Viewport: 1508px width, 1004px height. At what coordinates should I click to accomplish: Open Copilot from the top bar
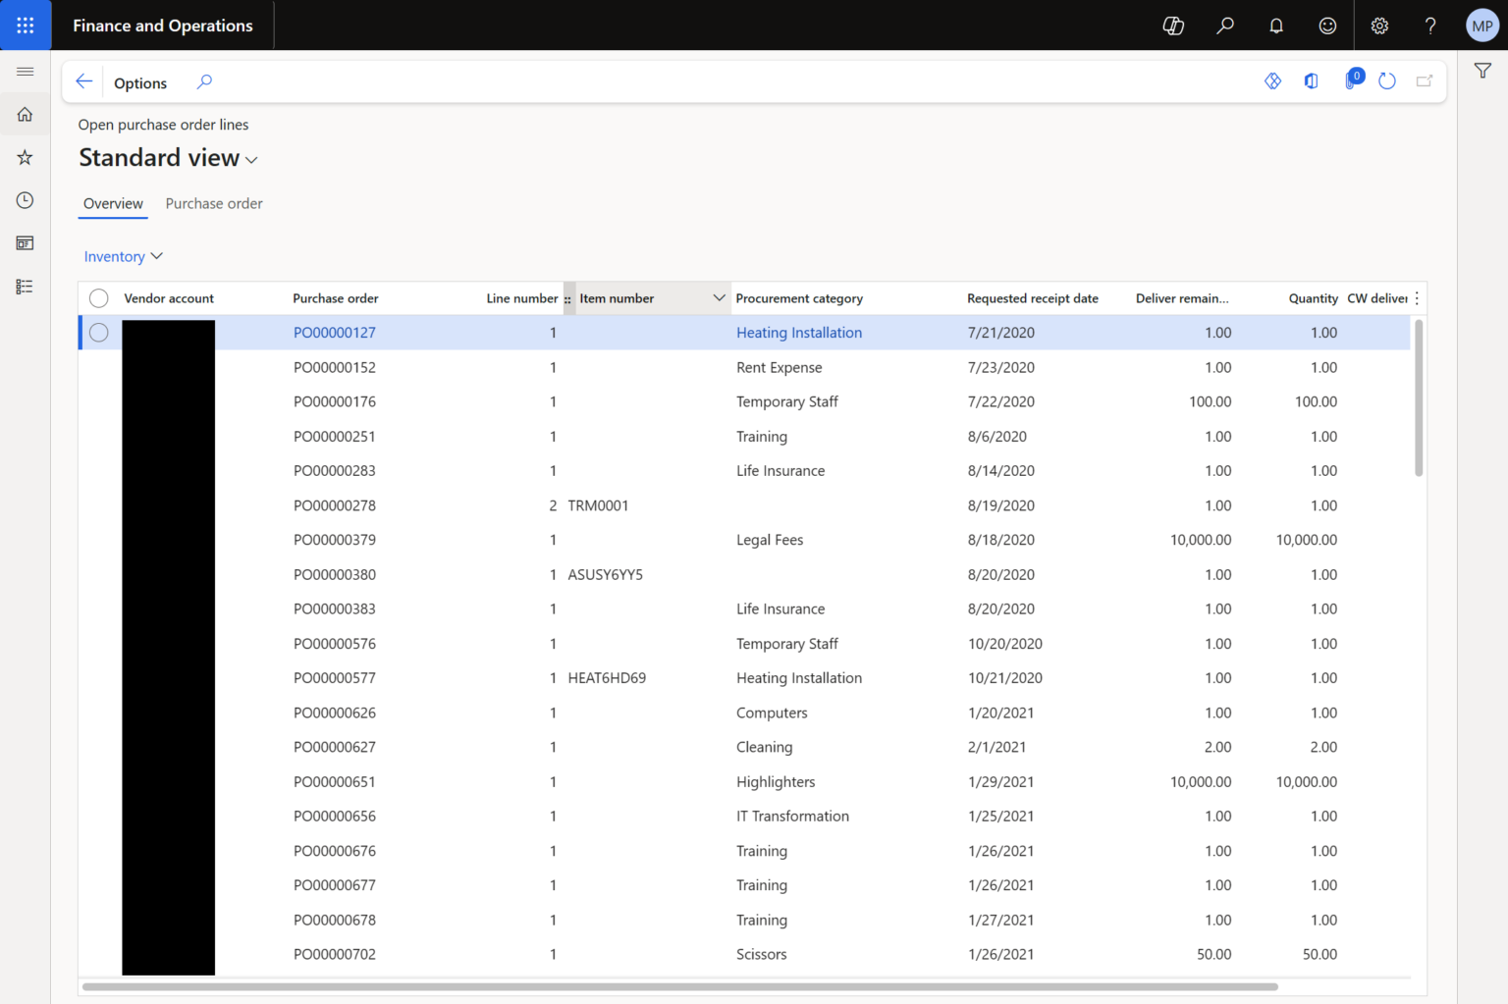1173,26
